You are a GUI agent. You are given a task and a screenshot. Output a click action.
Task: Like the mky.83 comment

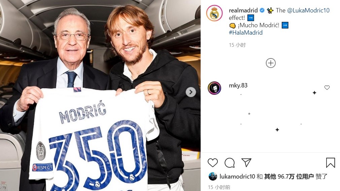pos(327,87)
